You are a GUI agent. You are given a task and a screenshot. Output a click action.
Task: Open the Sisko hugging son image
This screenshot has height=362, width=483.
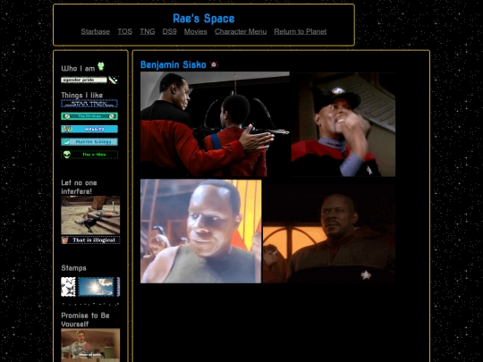pos(215,124)
